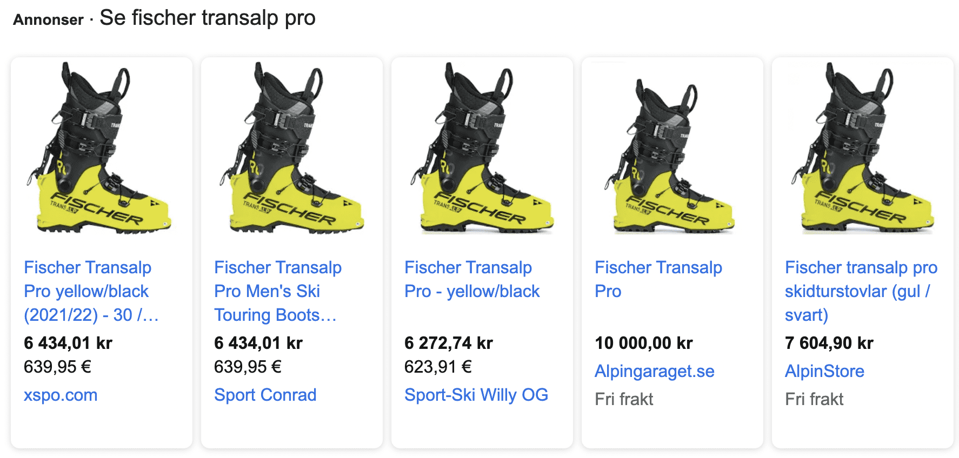
Task: Click the Sport-Ski Willy OG boot image
Action: coord(482,148)
